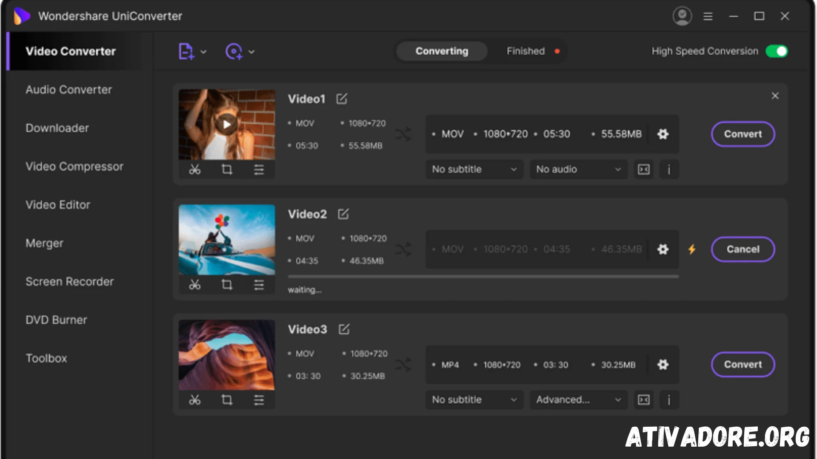Click the chapter/list icon on Video2
This screenshot has width=817, height=459.
[x=258, y=285]
